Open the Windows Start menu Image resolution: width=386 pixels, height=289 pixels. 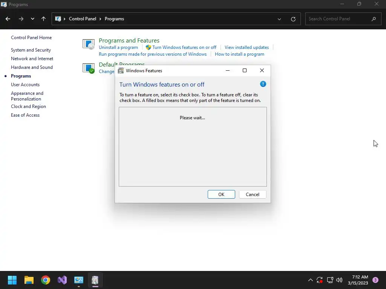tap(12, 280)
